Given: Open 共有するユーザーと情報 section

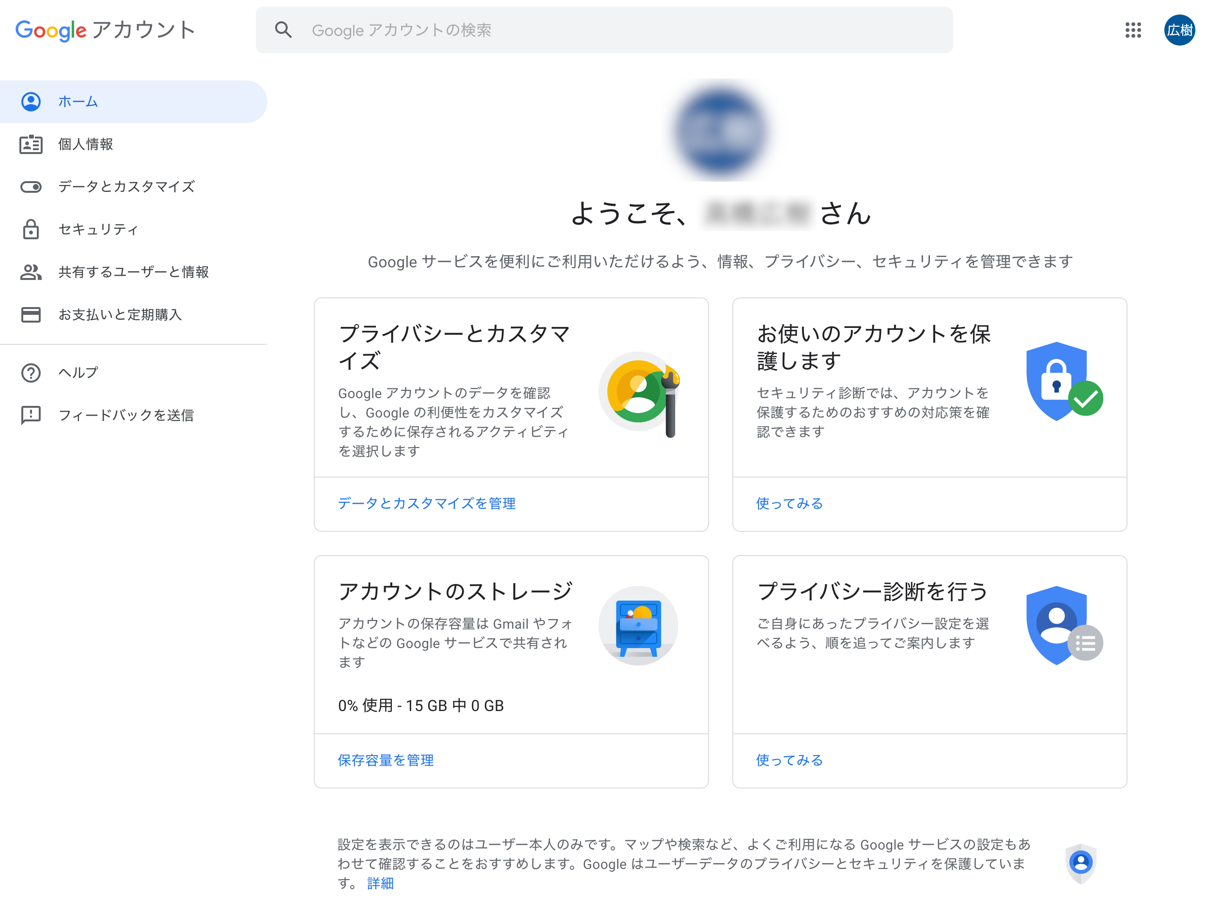Looking at the screenshot, I should click(133, 272).
